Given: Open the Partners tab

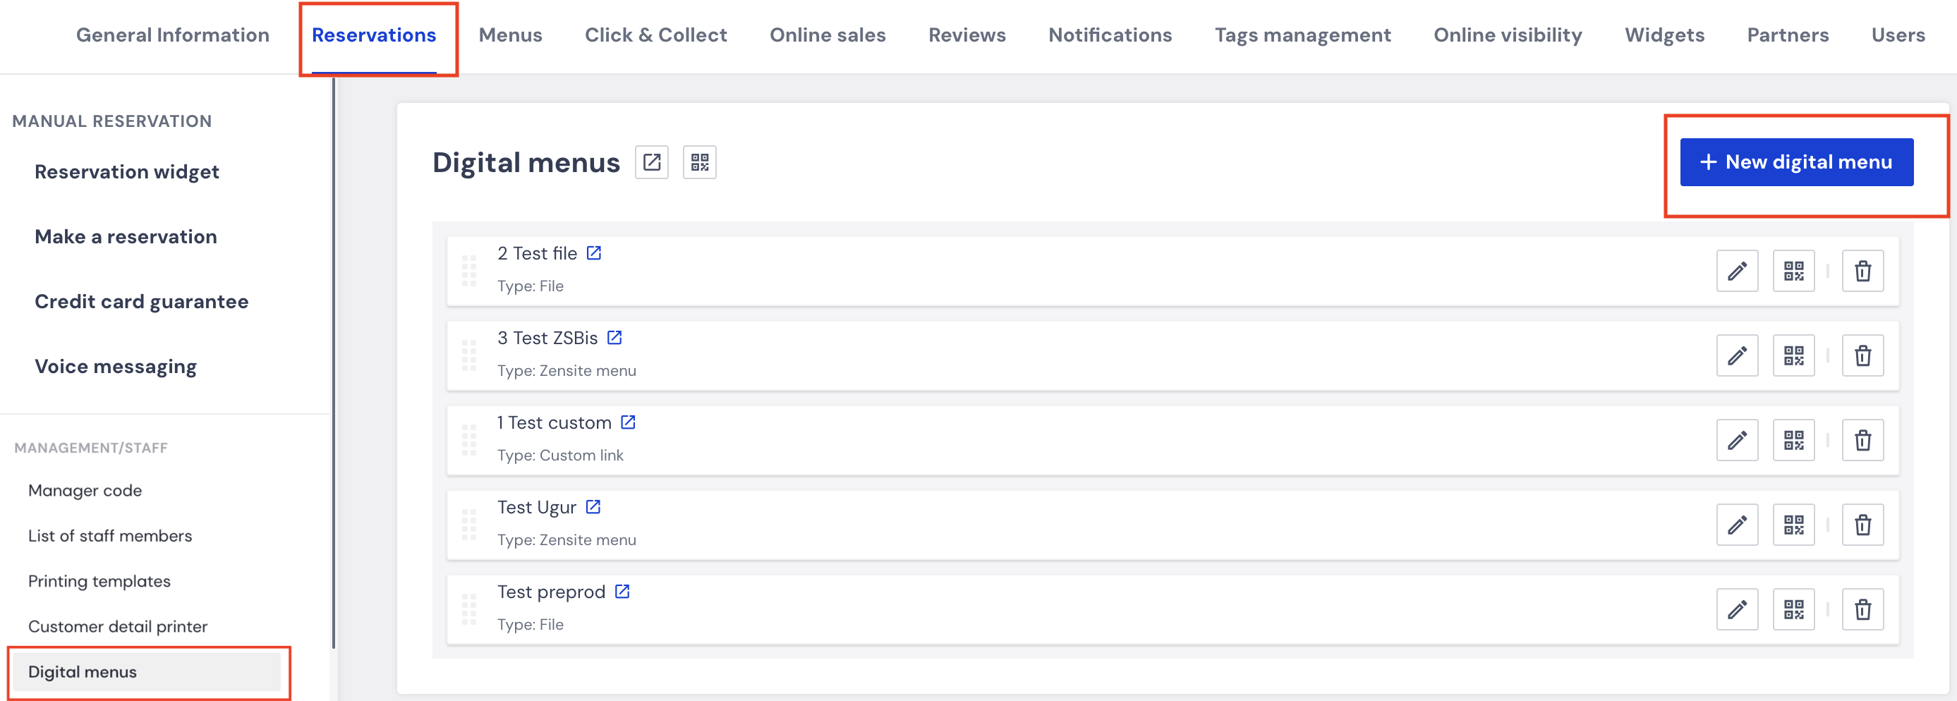Looking at the screenshot, I should pos(1788,35).
